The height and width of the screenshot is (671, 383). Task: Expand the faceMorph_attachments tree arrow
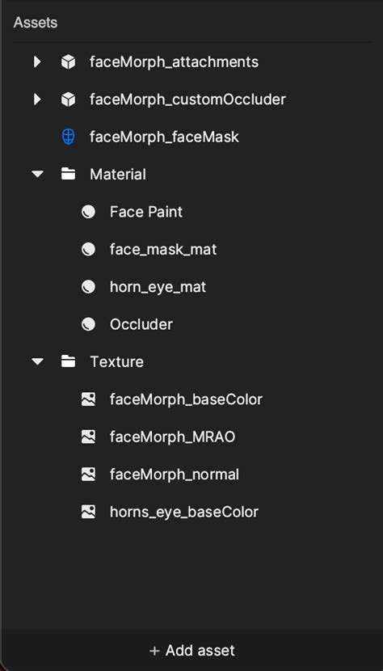[x=37, y=62]
